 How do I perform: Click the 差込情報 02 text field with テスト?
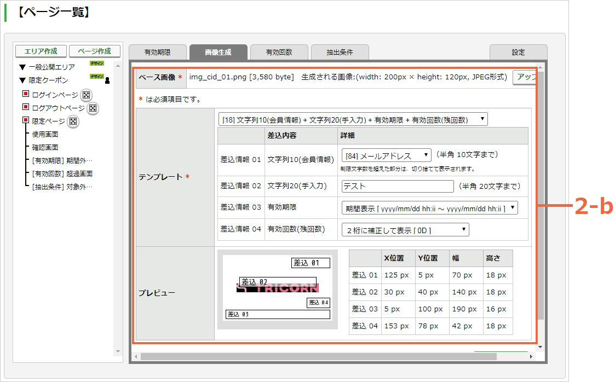click(398, 186)
